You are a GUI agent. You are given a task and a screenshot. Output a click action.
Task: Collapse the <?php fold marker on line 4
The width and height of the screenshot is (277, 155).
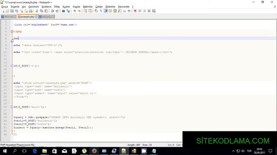tap(12, 31)
